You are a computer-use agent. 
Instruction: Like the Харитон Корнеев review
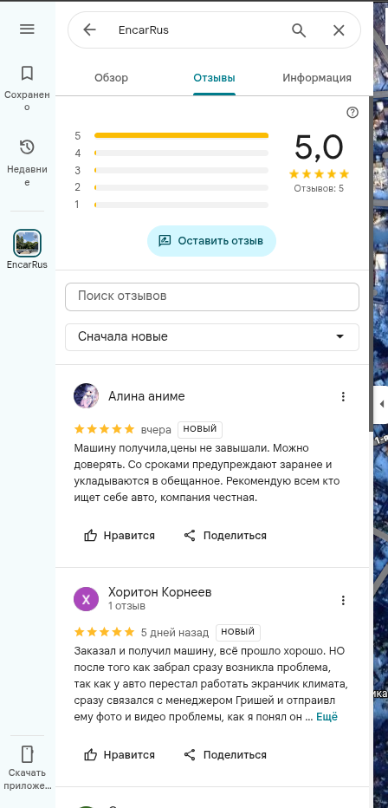(120, 755)
